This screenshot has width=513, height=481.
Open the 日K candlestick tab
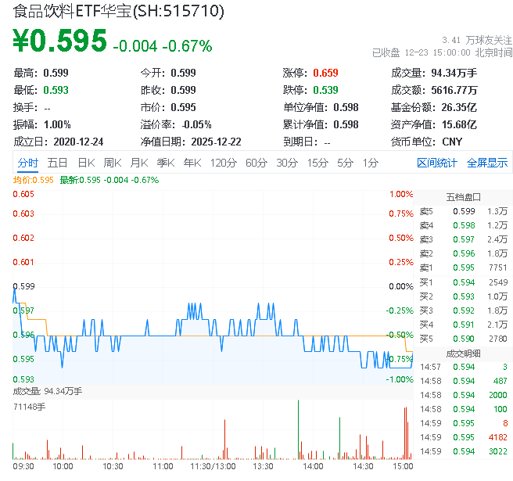[85, 163]
